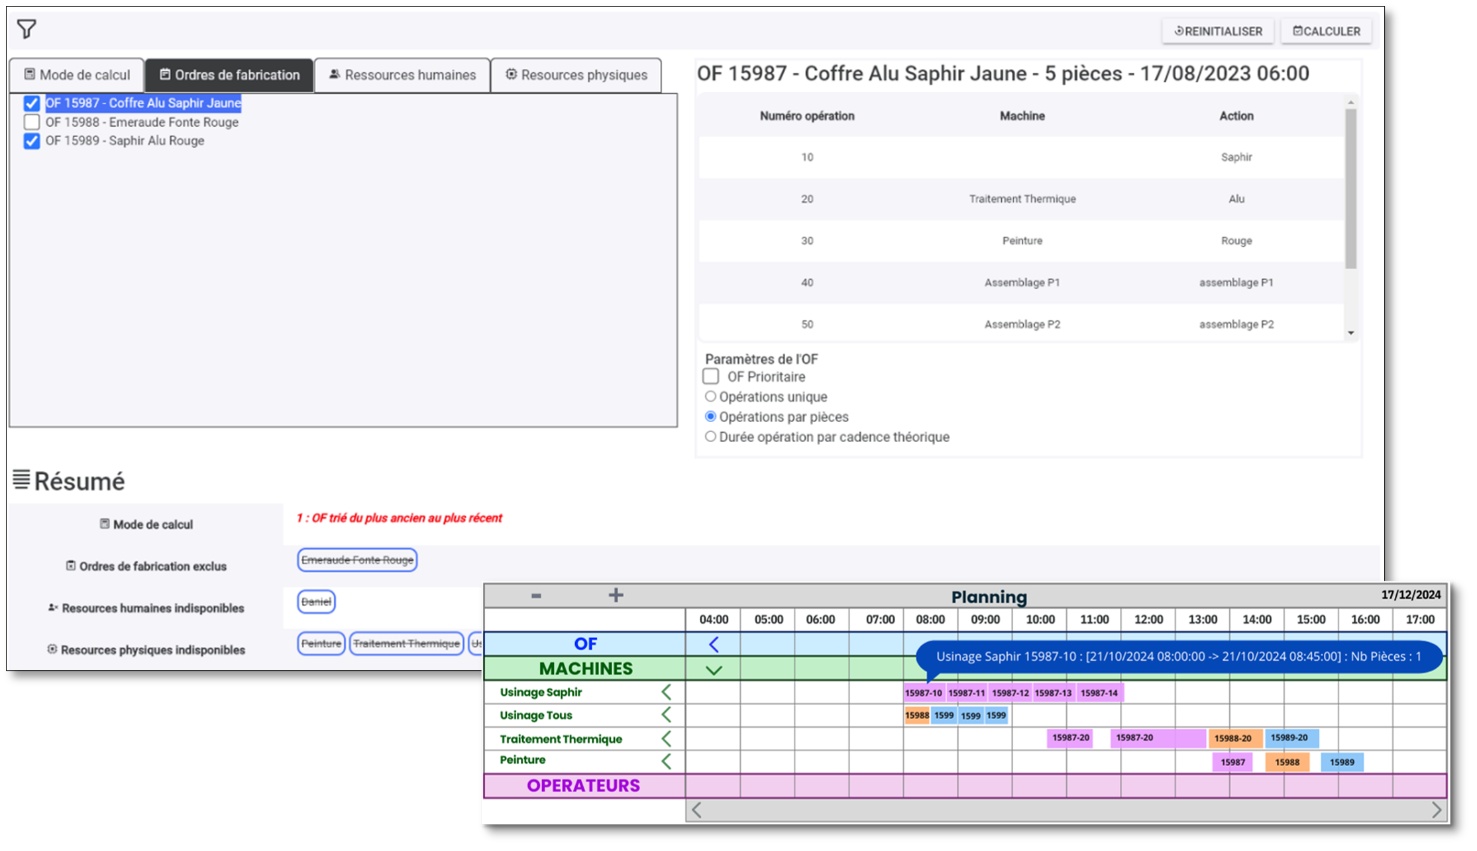1477x851 pixels.
Task: Select the orange 15988 Peinture block
Action: 1287,762
